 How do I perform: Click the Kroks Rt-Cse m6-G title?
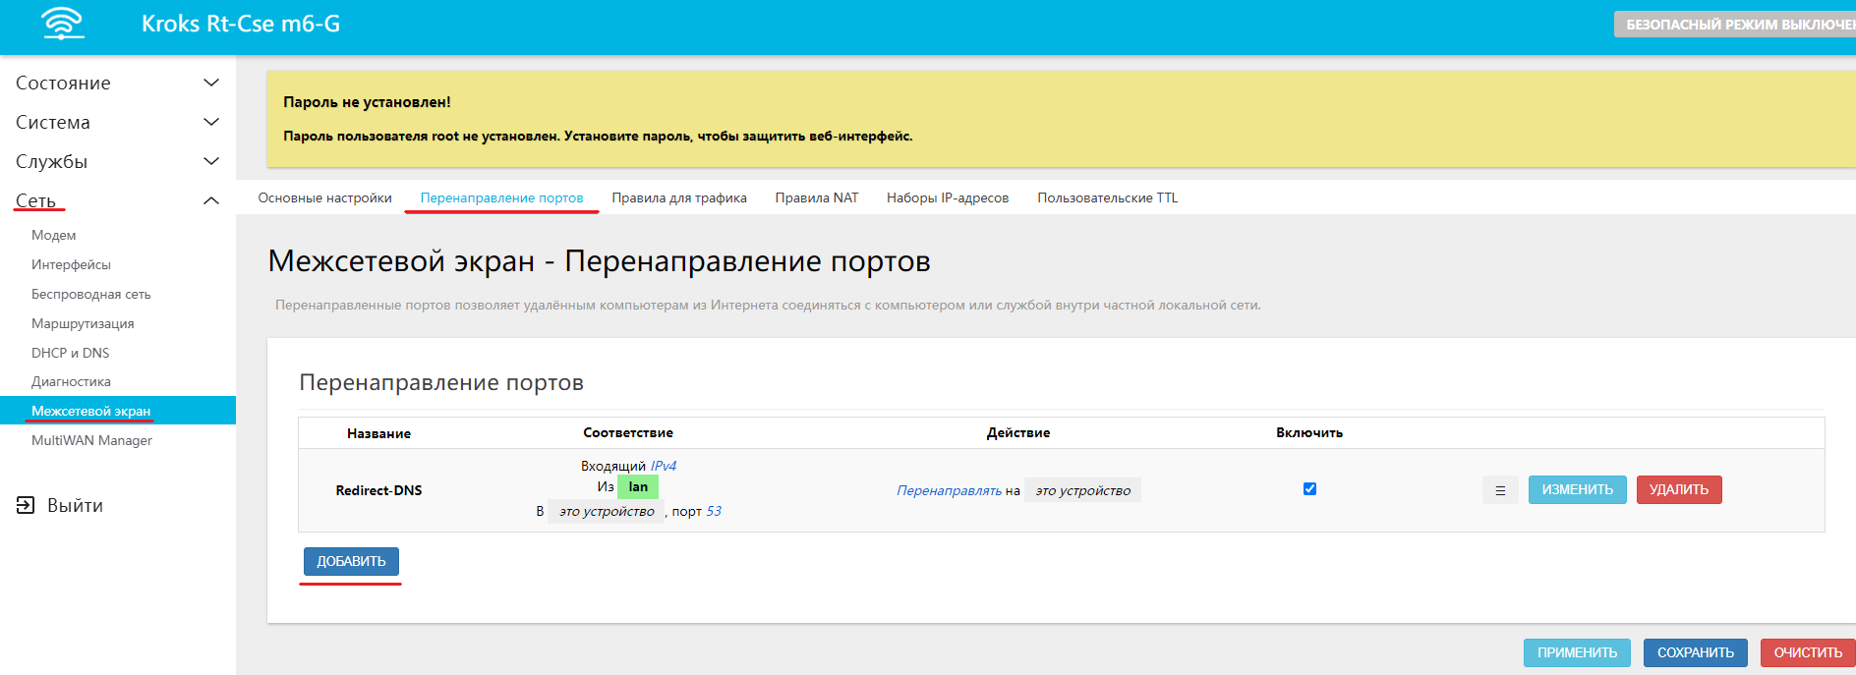(x=241, y=24)
